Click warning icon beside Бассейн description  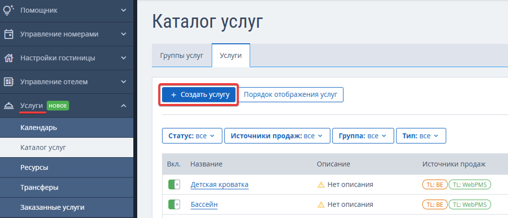321,205
